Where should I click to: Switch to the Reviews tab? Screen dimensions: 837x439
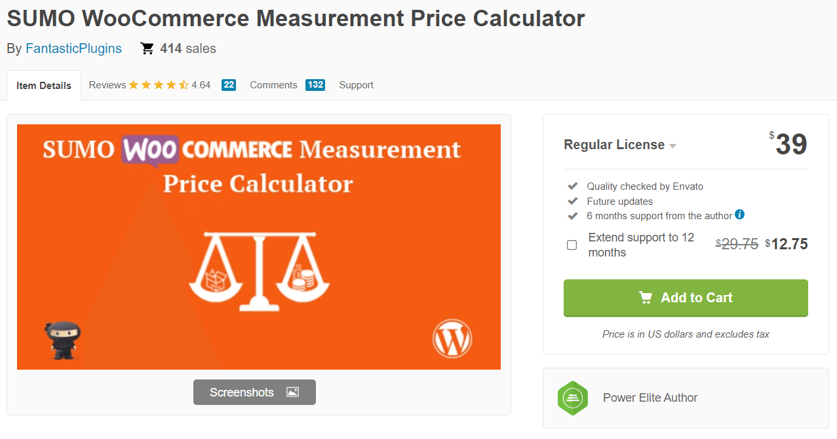pos(107,84)
